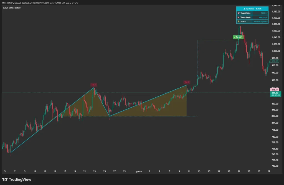Click the 860.00 price axis label
Viewport: 284px width, 185px height.
tap(275, 104)
